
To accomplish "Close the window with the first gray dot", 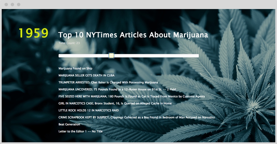I will 6,5.
